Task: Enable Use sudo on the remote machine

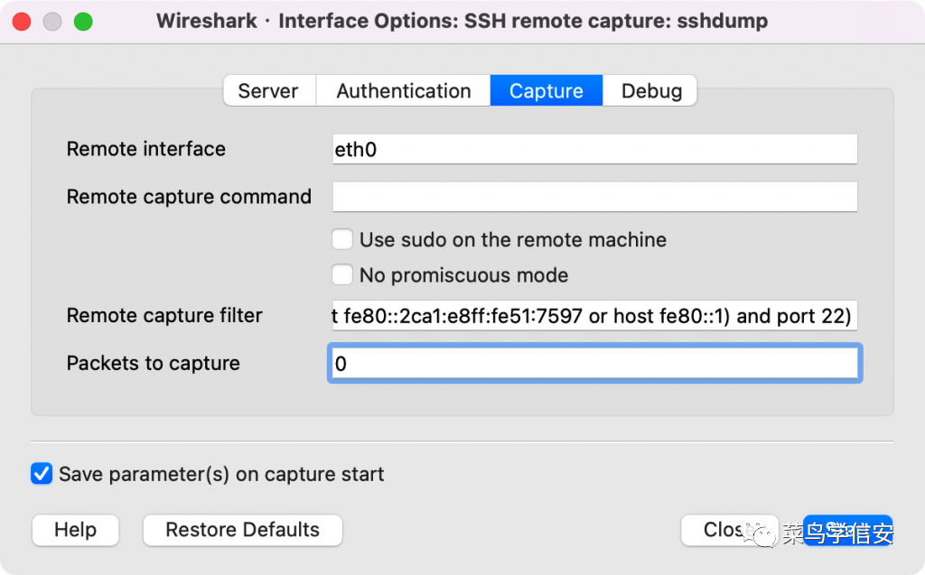Action: 342,239
